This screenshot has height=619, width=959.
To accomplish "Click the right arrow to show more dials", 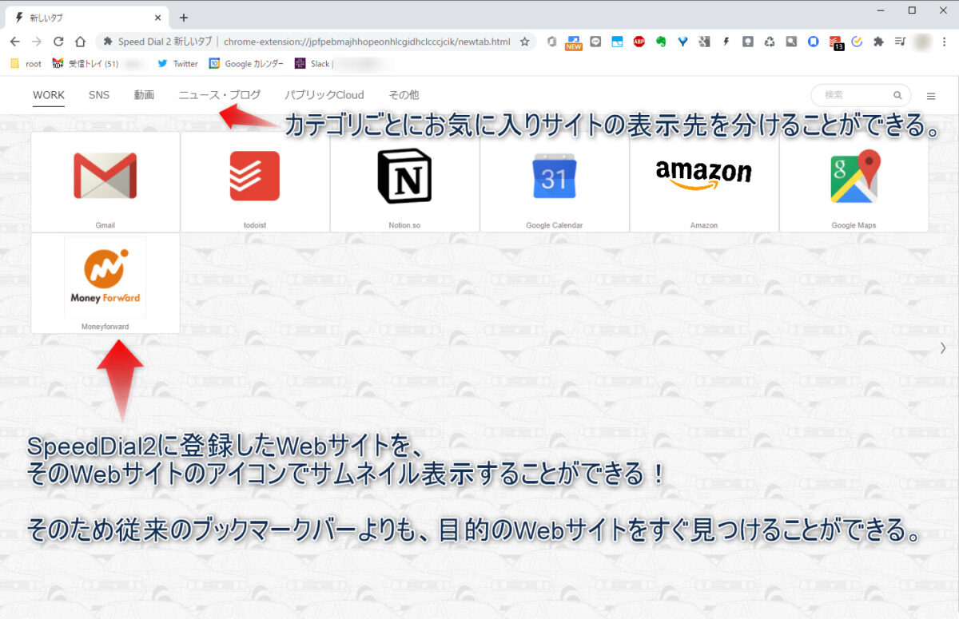I will point(942,348).
